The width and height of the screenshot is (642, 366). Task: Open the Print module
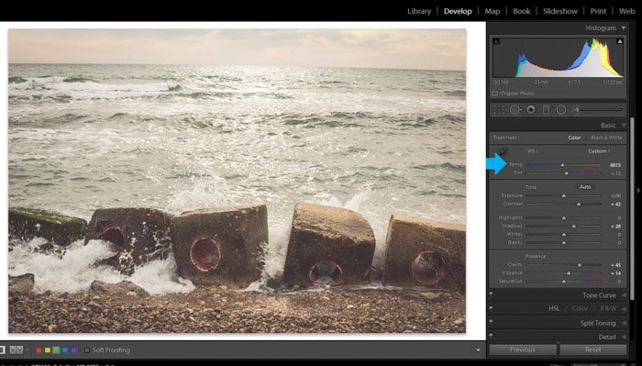(598, 11)
